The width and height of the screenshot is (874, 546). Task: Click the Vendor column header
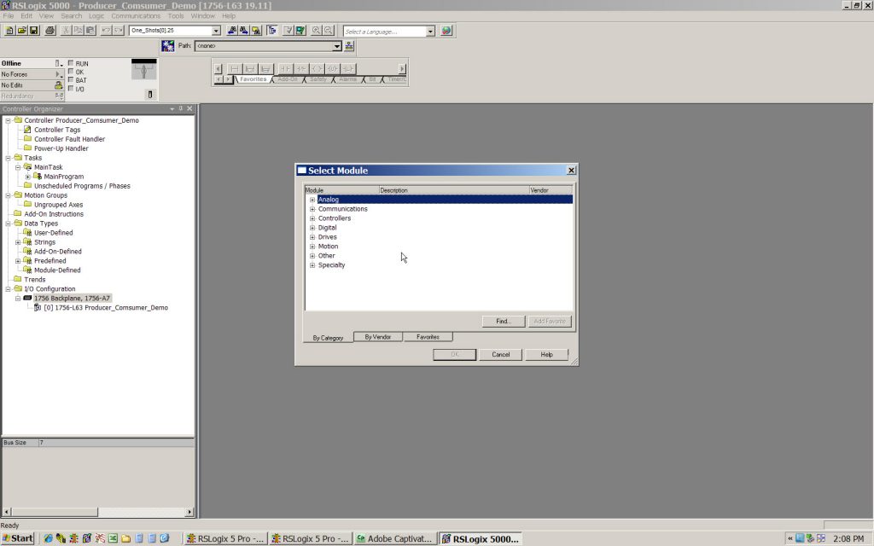tap(551, 190)
